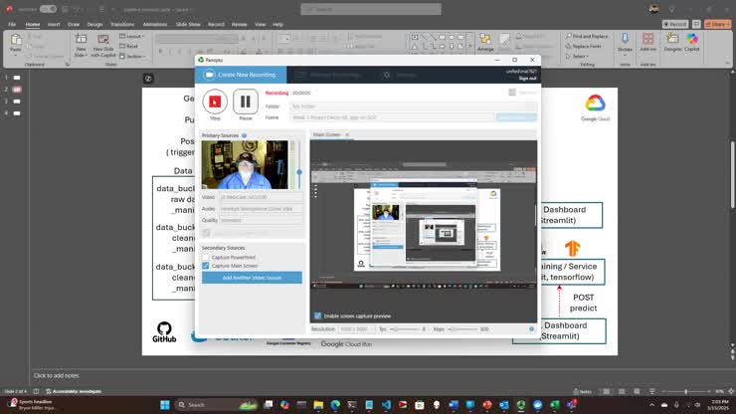Click the recording Name input field

pos(392,117)
